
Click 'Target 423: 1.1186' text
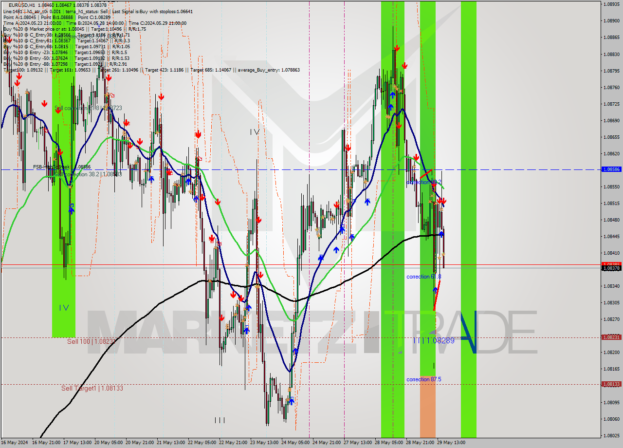(165, 70)
